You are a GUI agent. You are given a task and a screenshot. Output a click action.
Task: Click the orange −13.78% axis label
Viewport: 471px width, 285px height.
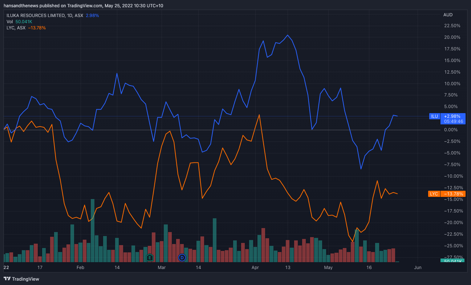[x=452, y=194]
